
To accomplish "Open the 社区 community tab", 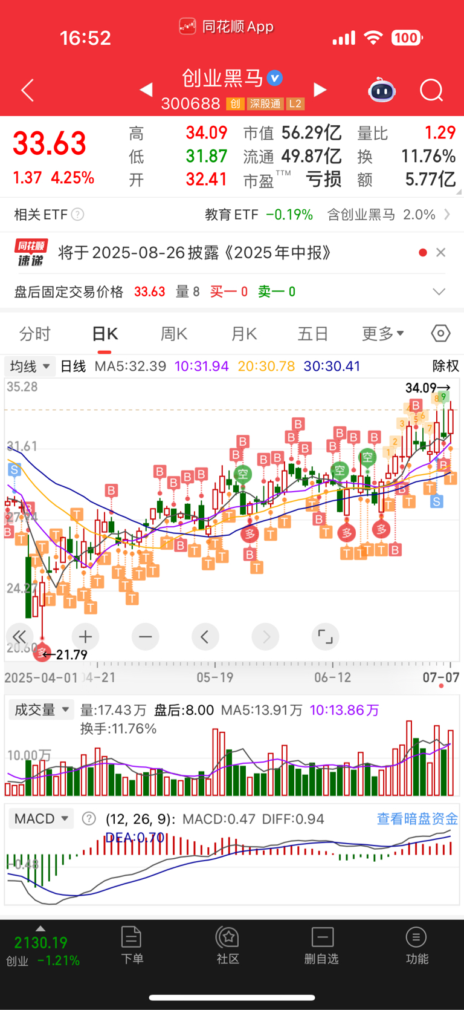I will tap(228, 945).
